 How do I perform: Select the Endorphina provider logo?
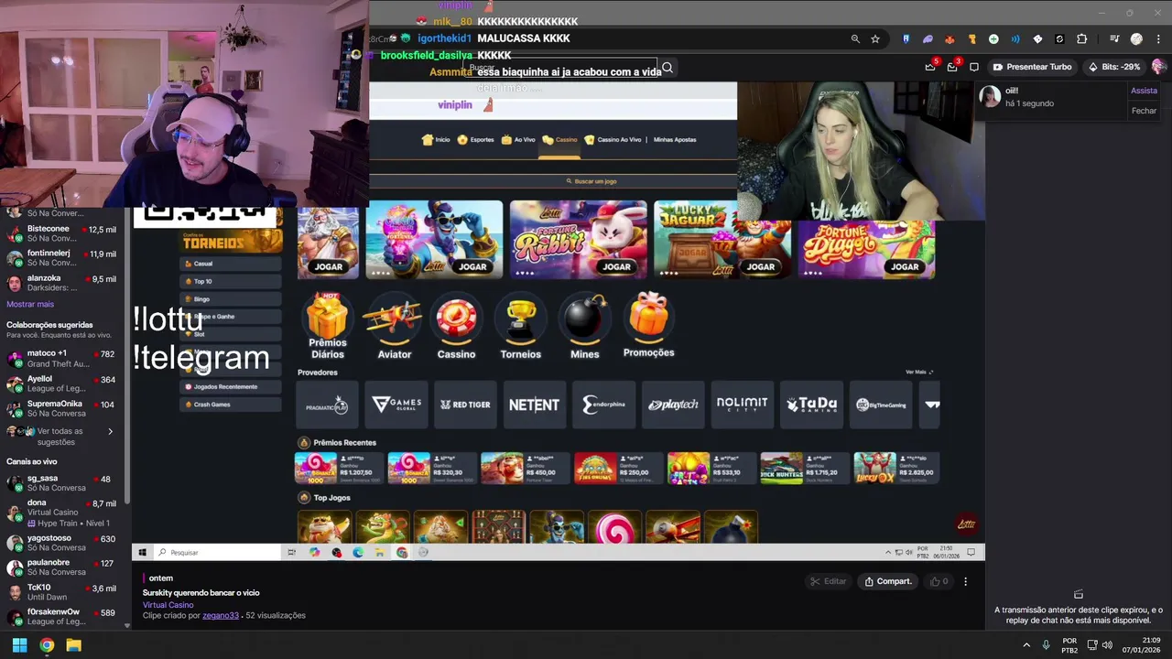[x=604, y=405]
